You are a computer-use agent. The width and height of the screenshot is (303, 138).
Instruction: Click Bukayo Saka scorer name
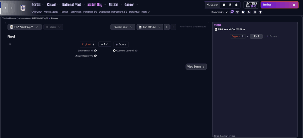pos(84,51)
